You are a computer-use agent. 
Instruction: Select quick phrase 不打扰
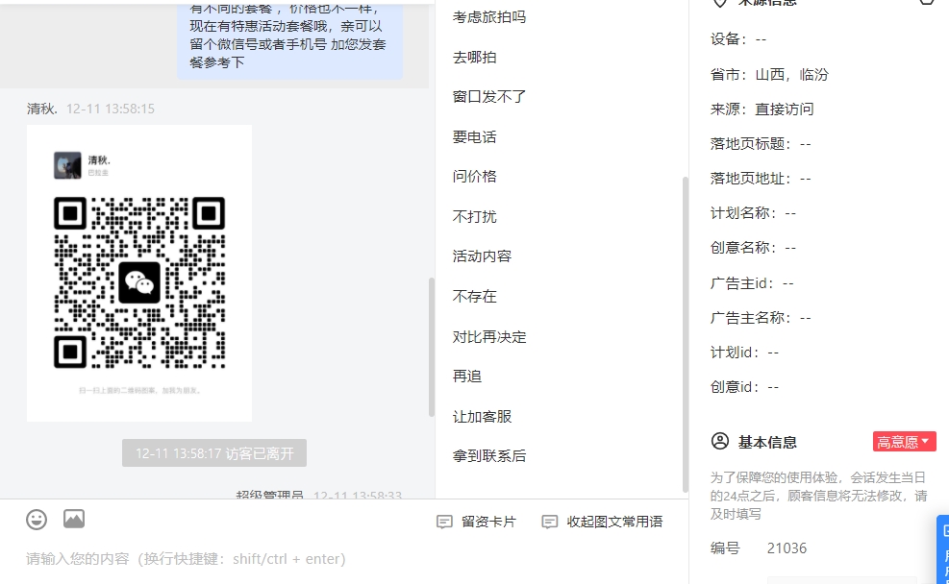(475, 216)
